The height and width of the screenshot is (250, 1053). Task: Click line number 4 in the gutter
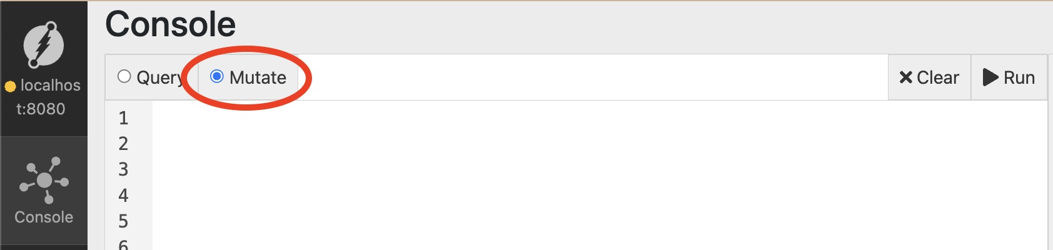point(123,196)
